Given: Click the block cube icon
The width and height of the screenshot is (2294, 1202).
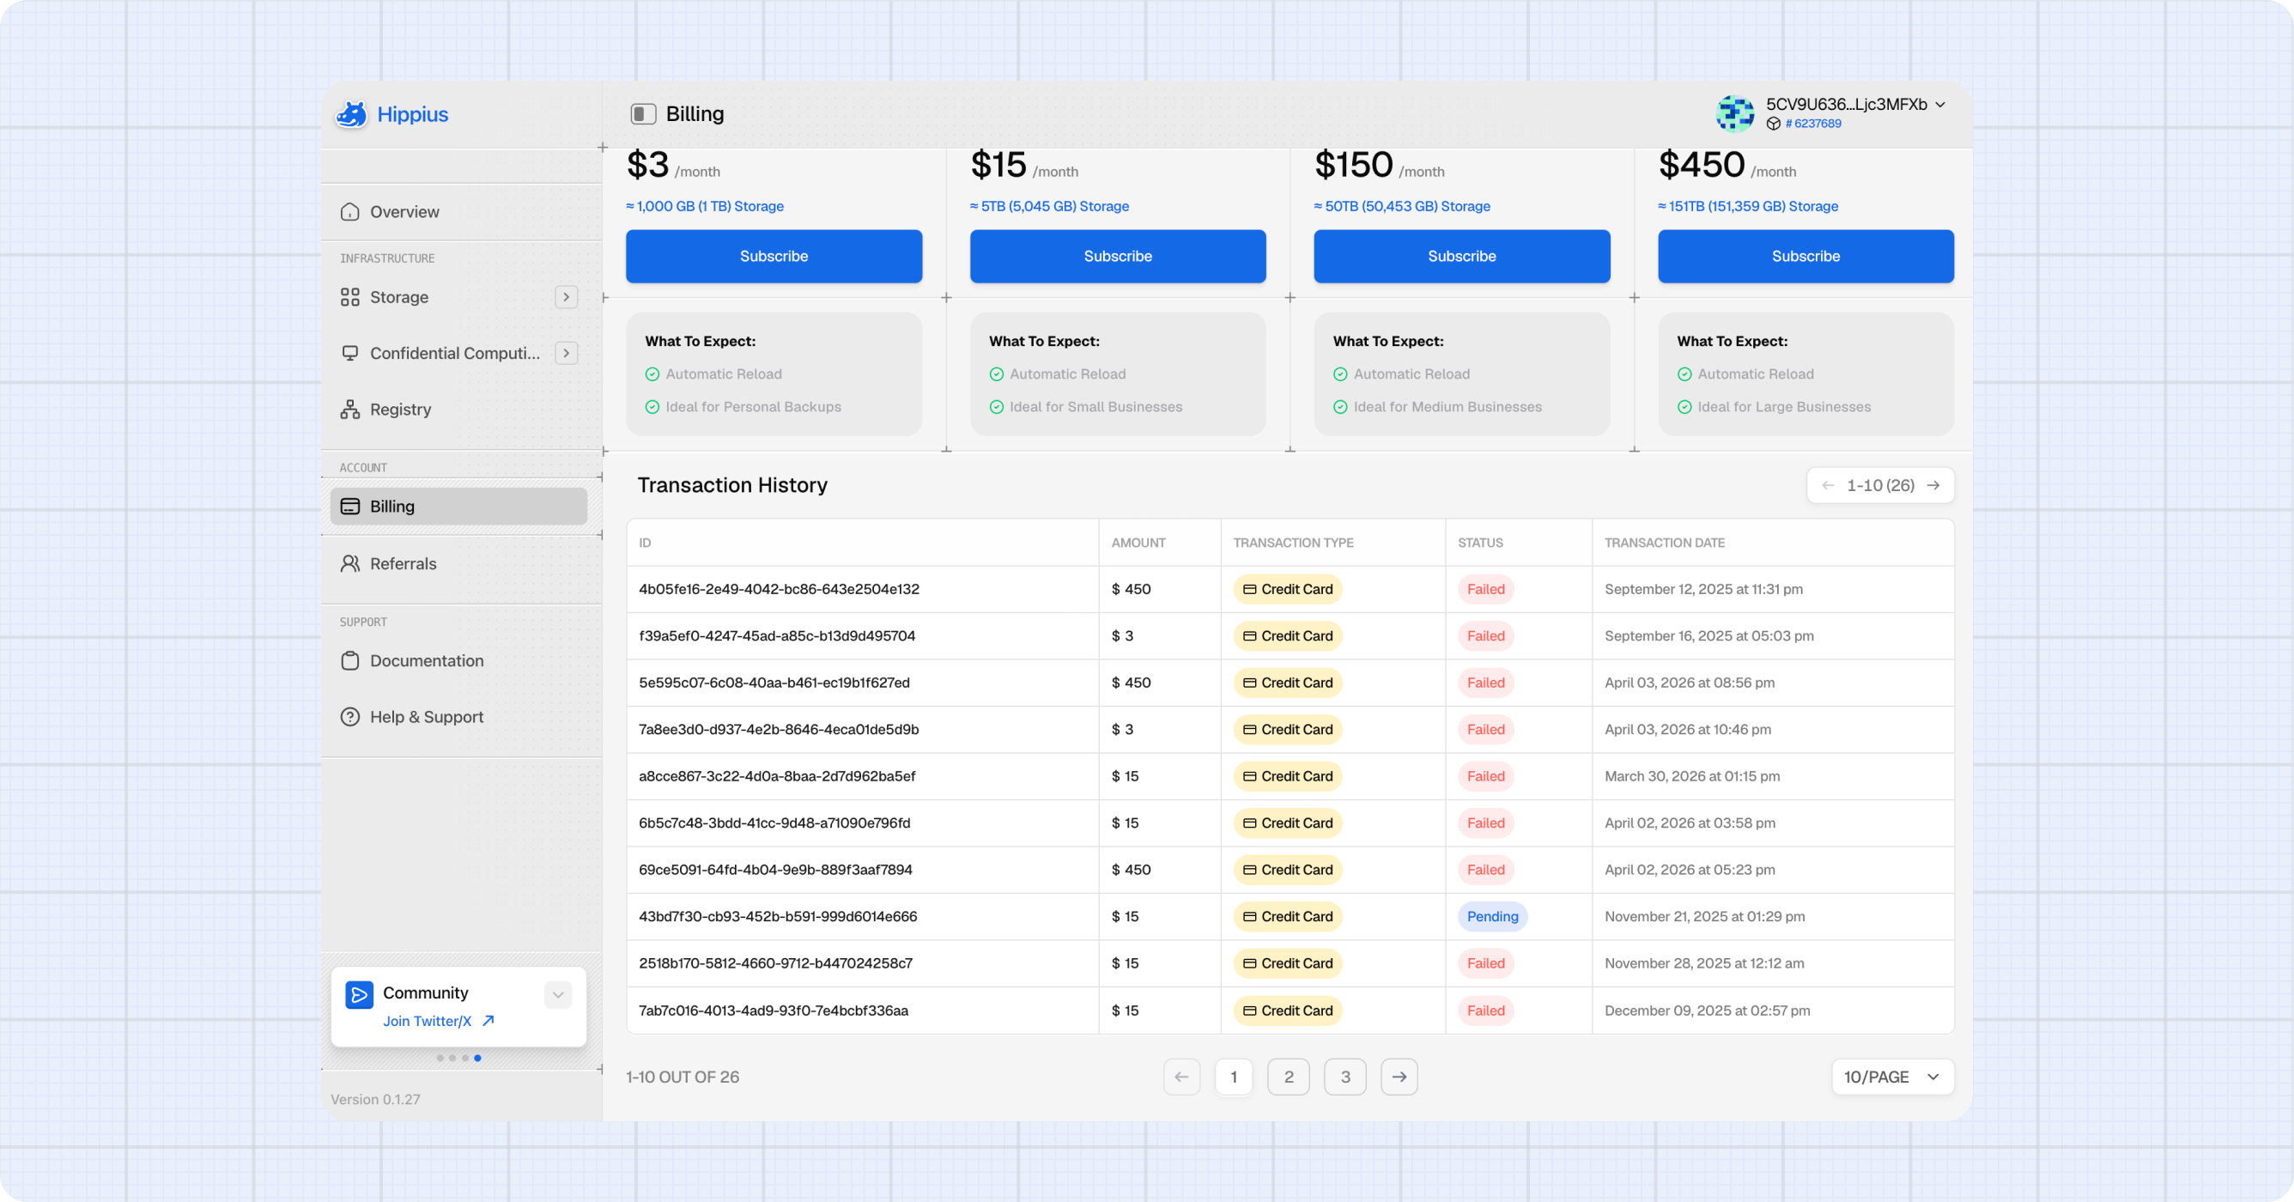Looking at the screenshot, I should (x=1773, y=124).
